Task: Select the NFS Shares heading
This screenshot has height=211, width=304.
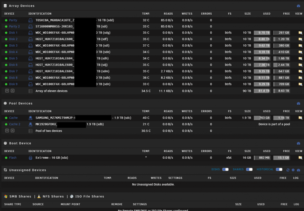Action: [x=53, y=196]
